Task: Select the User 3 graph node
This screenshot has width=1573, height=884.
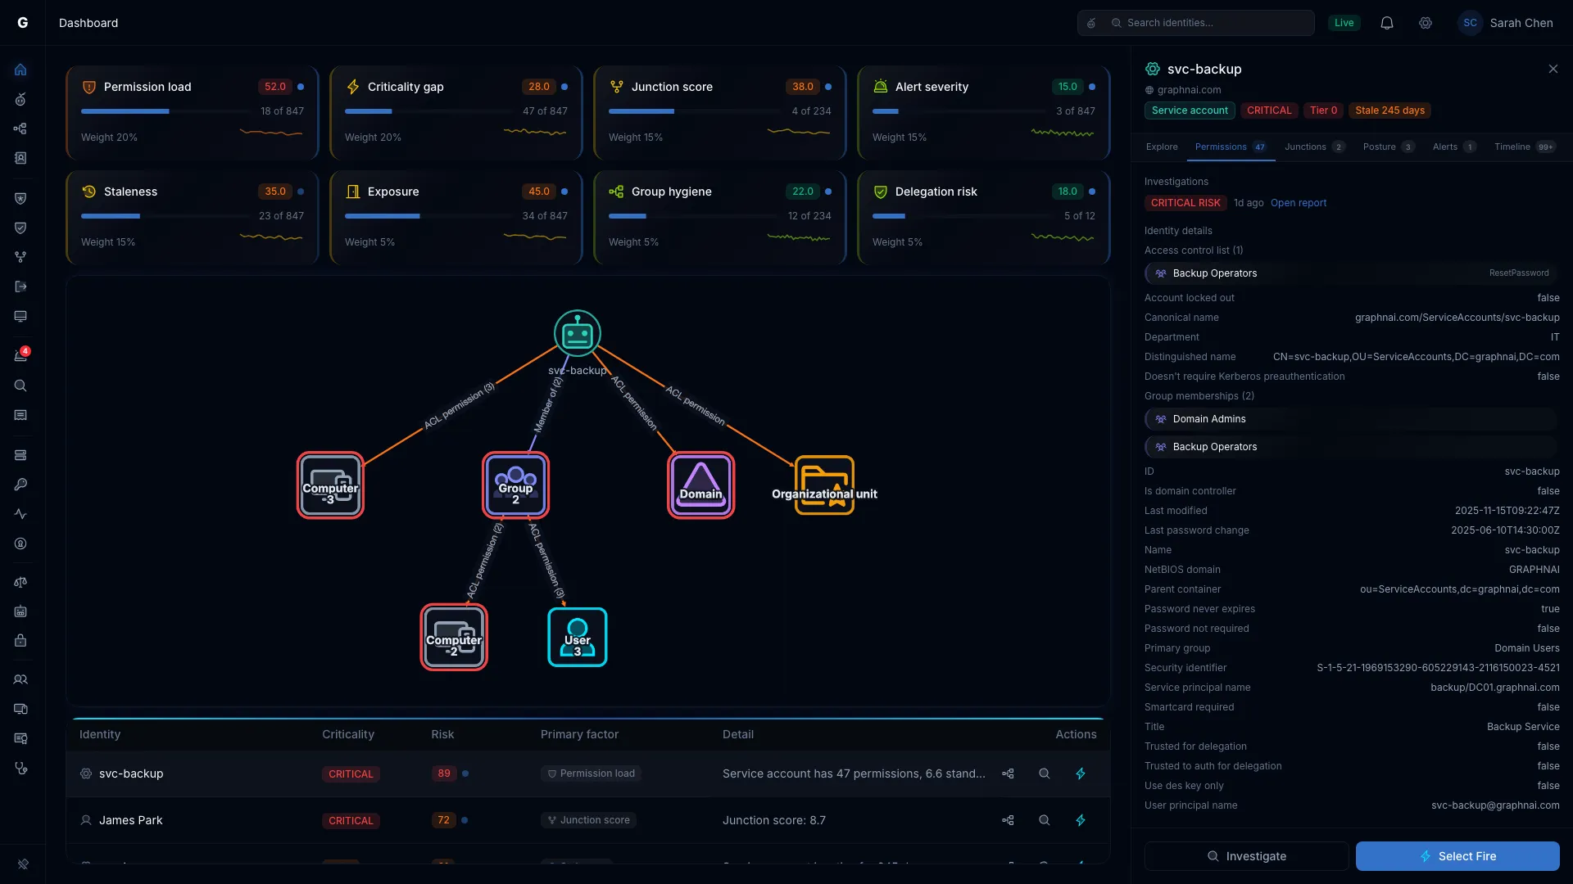Action: click(578, 638)
